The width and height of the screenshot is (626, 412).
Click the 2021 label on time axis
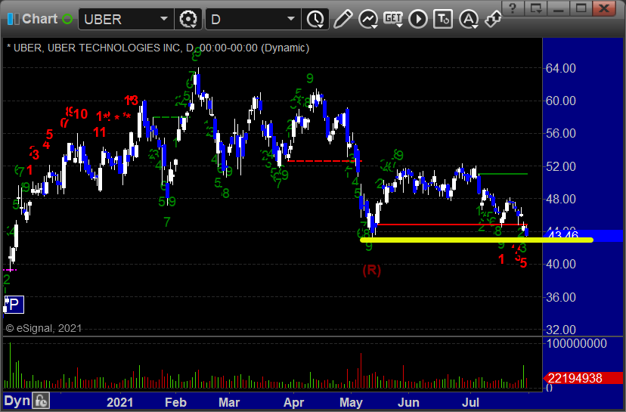(119, 402)
